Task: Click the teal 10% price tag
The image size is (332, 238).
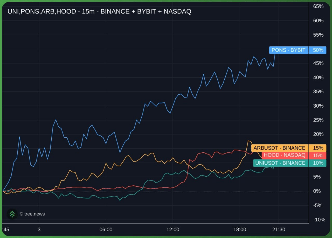Action: click(318, 163)
